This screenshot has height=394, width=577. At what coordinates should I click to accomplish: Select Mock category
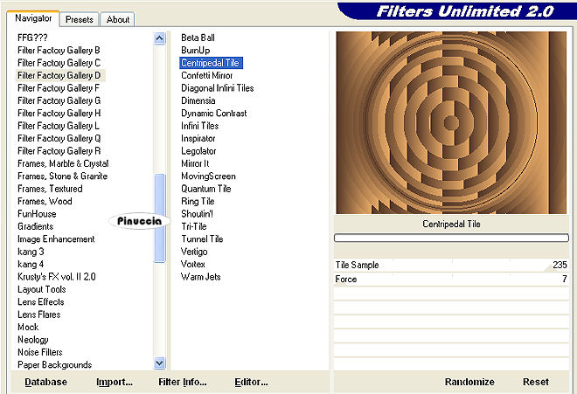click(28, 328)
